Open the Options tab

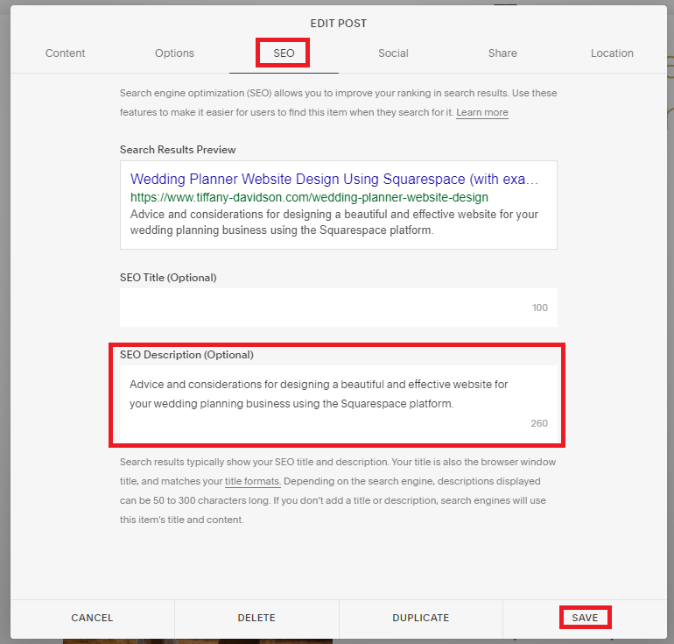pos(174,53)
